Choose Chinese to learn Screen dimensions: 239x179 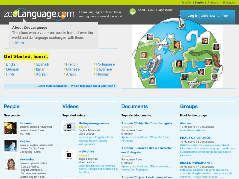click(x=73, y=69)
